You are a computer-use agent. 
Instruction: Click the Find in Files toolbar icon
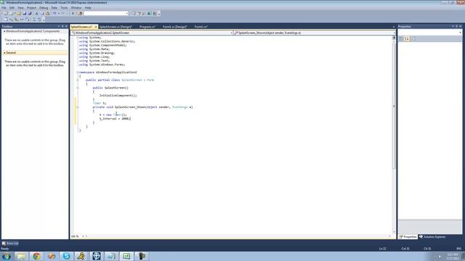point(80,14)
